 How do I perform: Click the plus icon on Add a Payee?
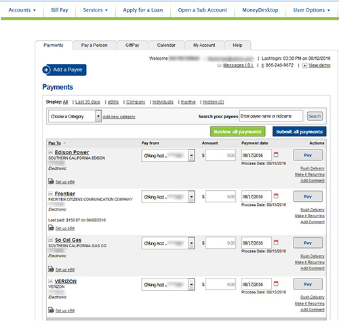tap(46, 70)
